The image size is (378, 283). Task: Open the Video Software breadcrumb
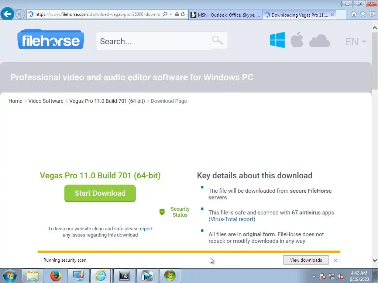pos(46,101)
